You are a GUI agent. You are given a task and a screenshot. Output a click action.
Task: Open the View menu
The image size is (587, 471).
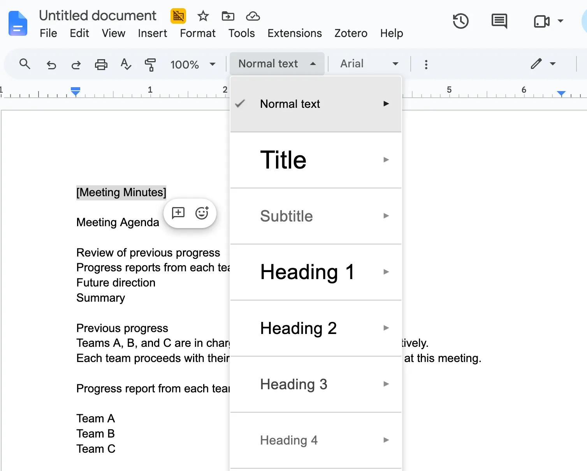pyautogui.click(x=114, y=33)
